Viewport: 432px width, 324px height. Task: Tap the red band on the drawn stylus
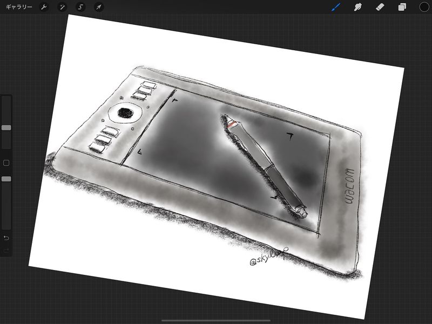point(232,125)
